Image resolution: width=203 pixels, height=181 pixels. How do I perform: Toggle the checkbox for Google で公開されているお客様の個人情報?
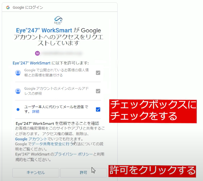click(x=98, y=73)
